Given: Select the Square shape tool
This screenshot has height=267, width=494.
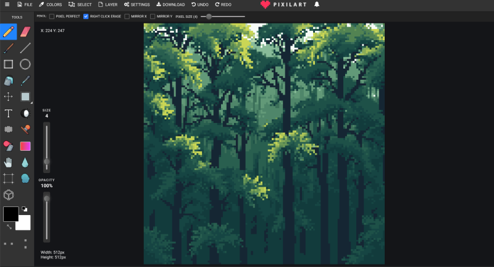Looking at the screenshot, I should (x=9, y=64).
